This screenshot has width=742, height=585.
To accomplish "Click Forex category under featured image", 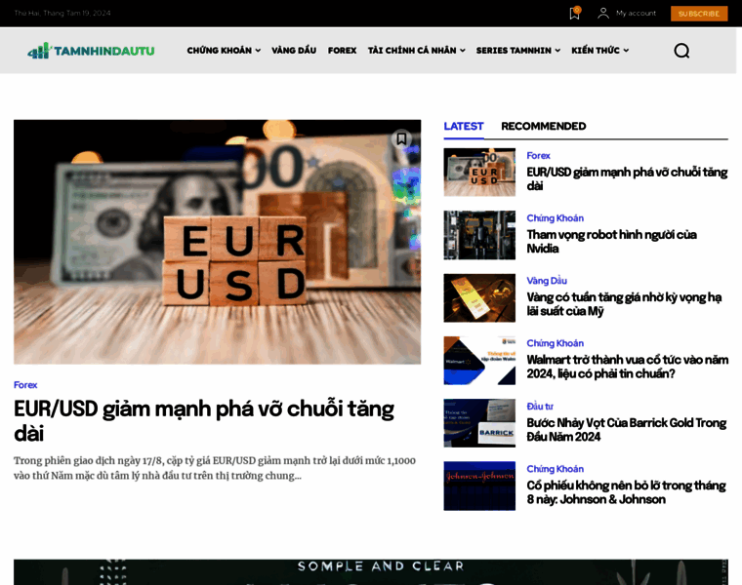I will 25,385.
